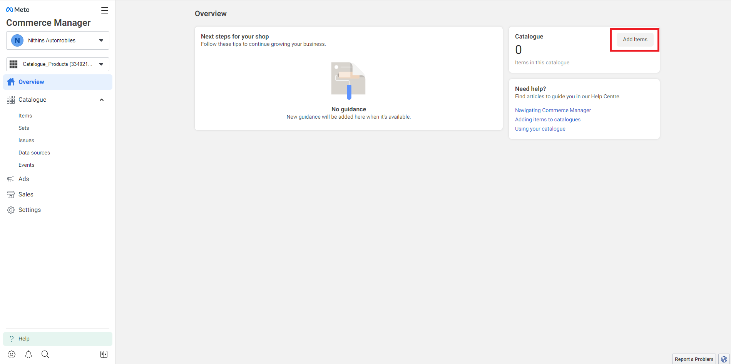Viewport: 731px width, 364px height.
Task: Click 'Items in this catalogue' text
Action: pos(542,62)
